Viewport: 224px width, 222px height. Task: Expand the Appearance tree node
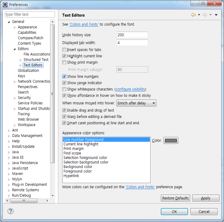(x=15, y=27)
